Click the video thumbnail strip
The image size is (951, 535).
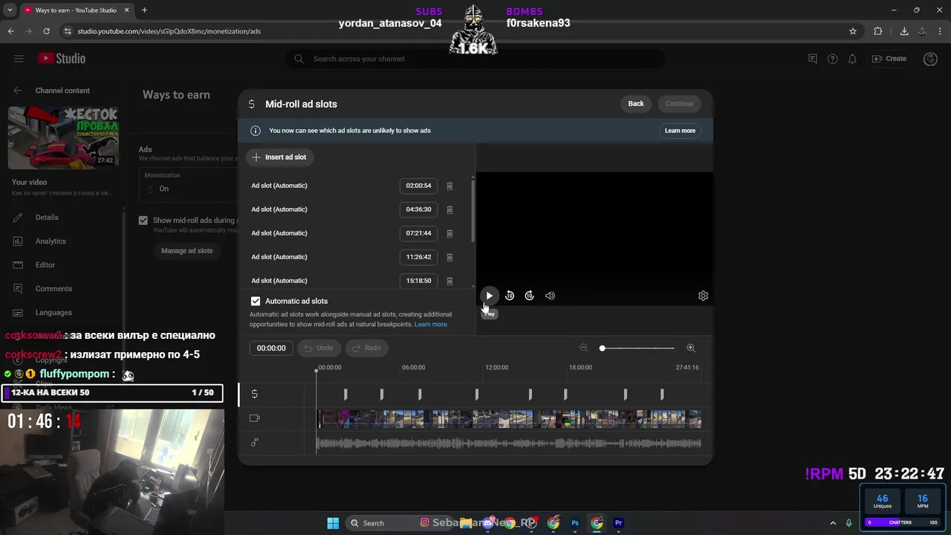[x=509, y=420]
